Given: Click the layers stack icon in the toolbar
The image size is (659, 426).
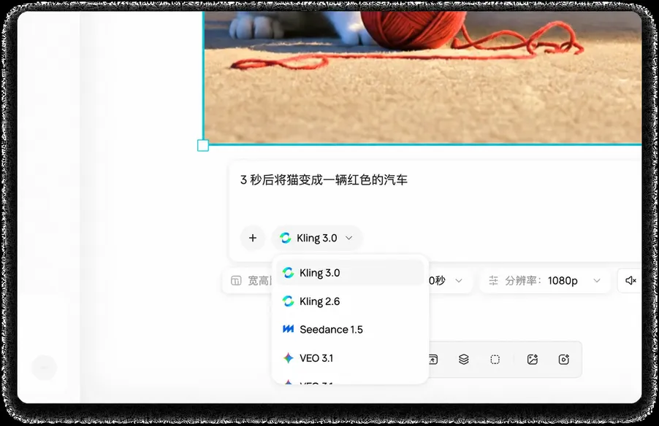Looking at the screenshot, I should pyautogui.click(x=464, y=360).
